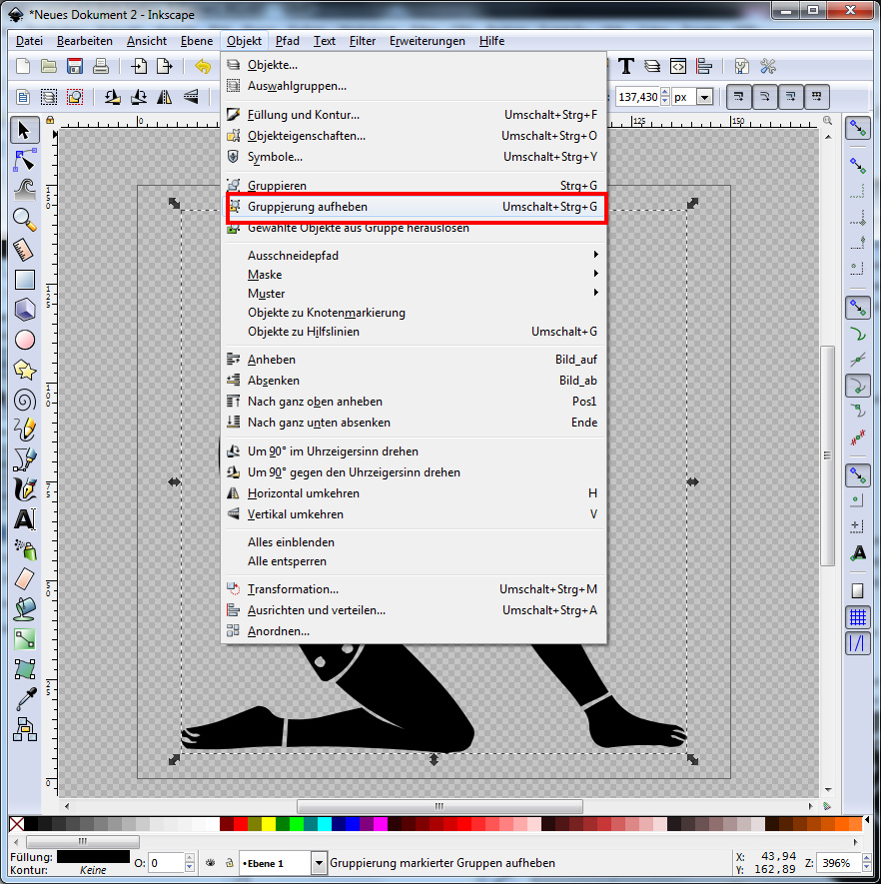
Task: Select the Spray tool
Action: pos(24,549)
